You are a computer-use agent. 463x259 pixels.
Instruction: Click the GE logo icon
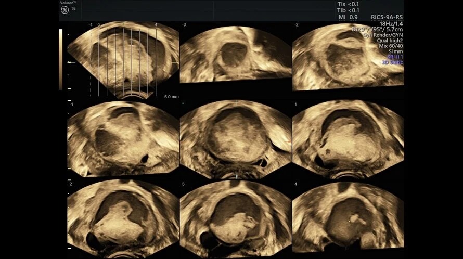(65, 10)
